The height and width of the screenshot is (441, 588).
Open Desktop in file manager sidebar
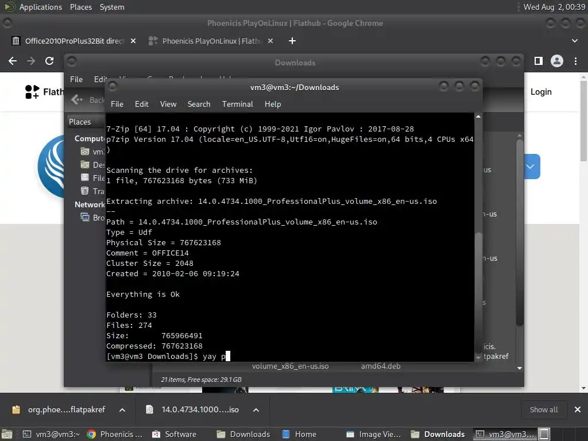tap(92, 165)
